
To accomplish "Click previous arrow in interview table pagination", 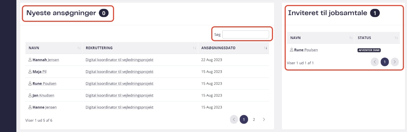I will click(375, 62).
